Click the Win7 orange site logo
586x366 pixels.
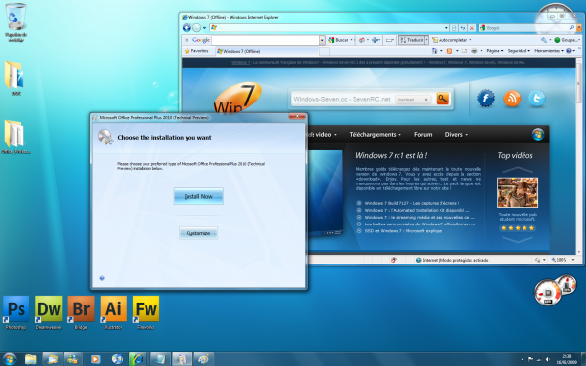point(237,98)
